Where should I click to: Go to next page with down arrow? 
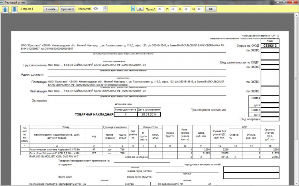(14, 9)
